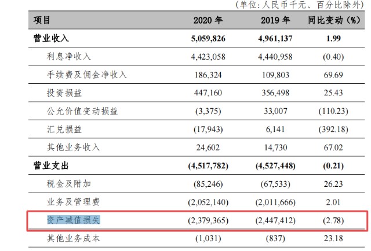The width and height of the screenshot is (371, 251).
Task: Click the (0.40) percentage cell
Action: coord(333,57)
